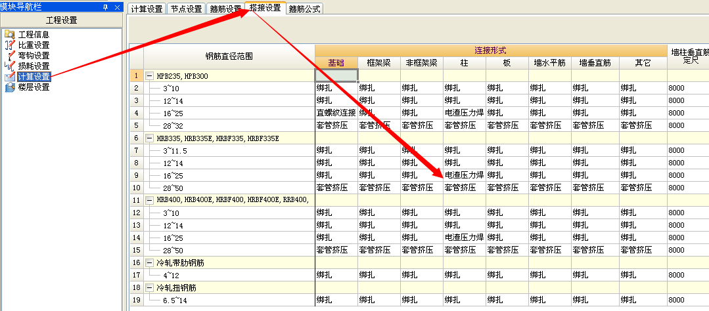Screen dimensions: 709x311
Task: Click the 4~12 diameter range row
Action: 229,275
